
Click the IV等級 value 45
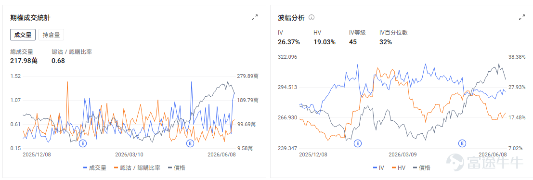coord(353,42)
